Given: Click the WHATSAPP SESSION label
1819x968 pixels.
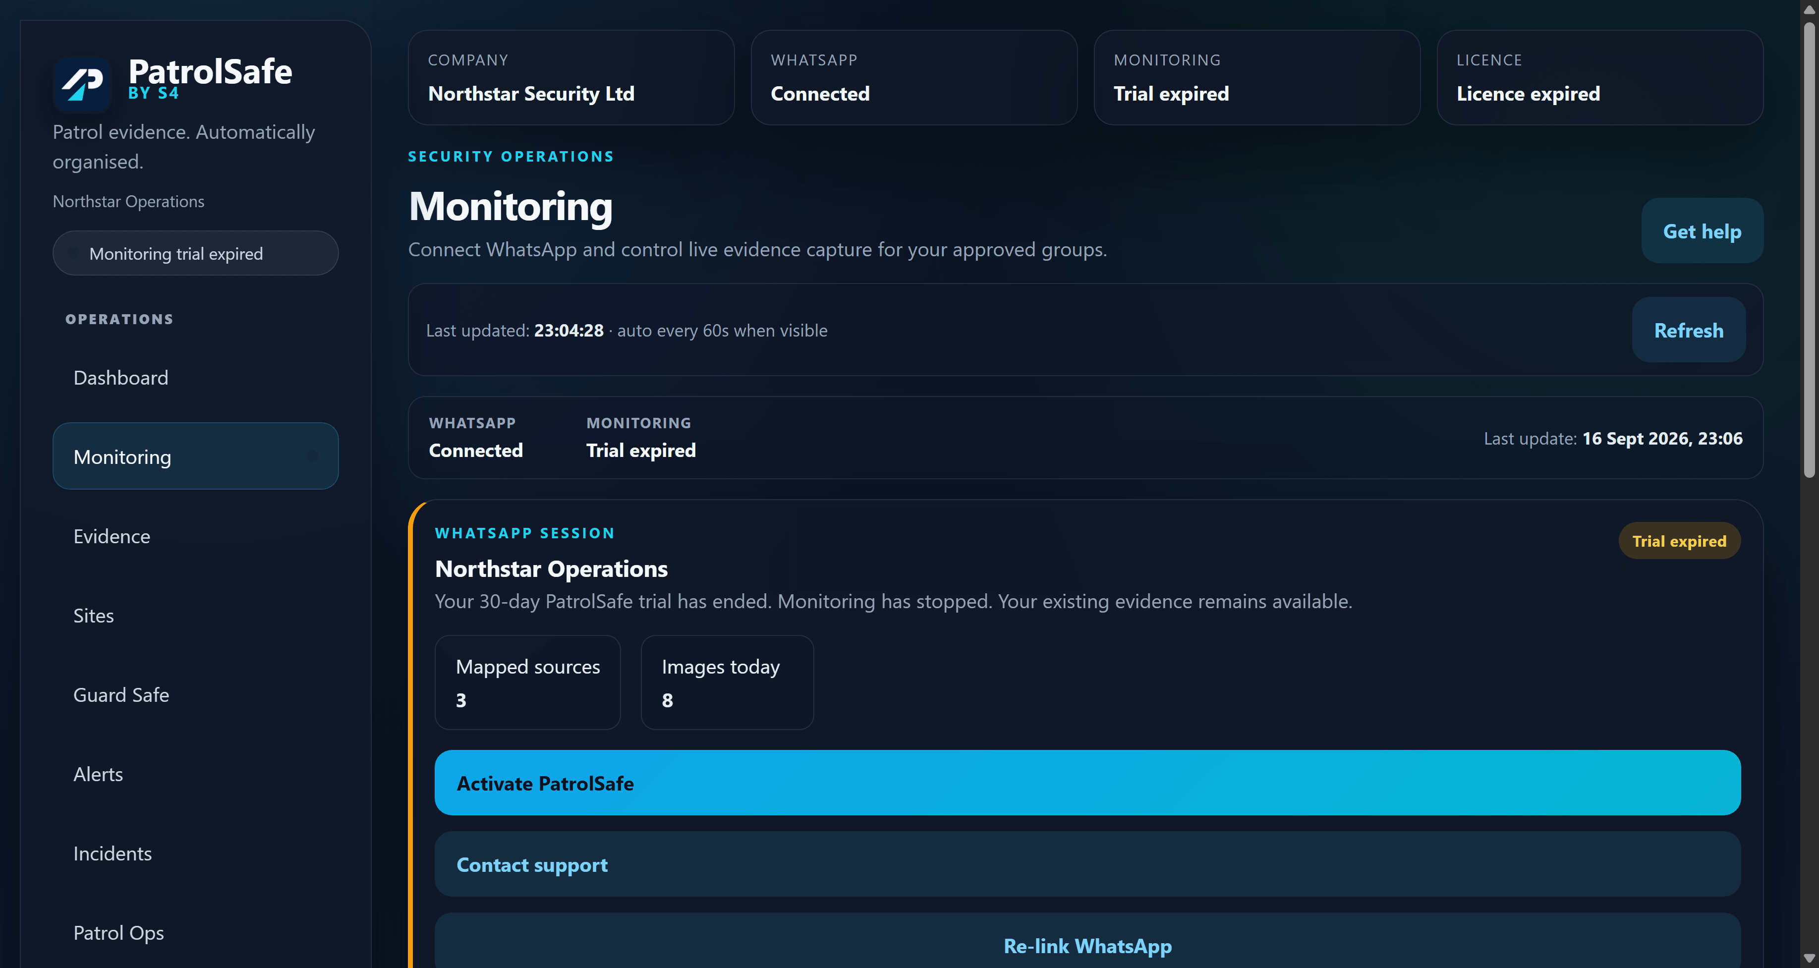Looking at the screenshot, I should [x=525, y=533].
